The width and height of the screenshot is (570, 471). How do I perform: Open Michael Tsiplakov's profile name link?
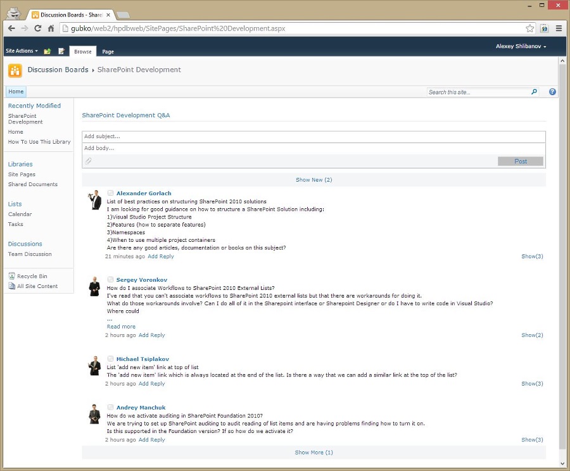[x=142, y=359]
